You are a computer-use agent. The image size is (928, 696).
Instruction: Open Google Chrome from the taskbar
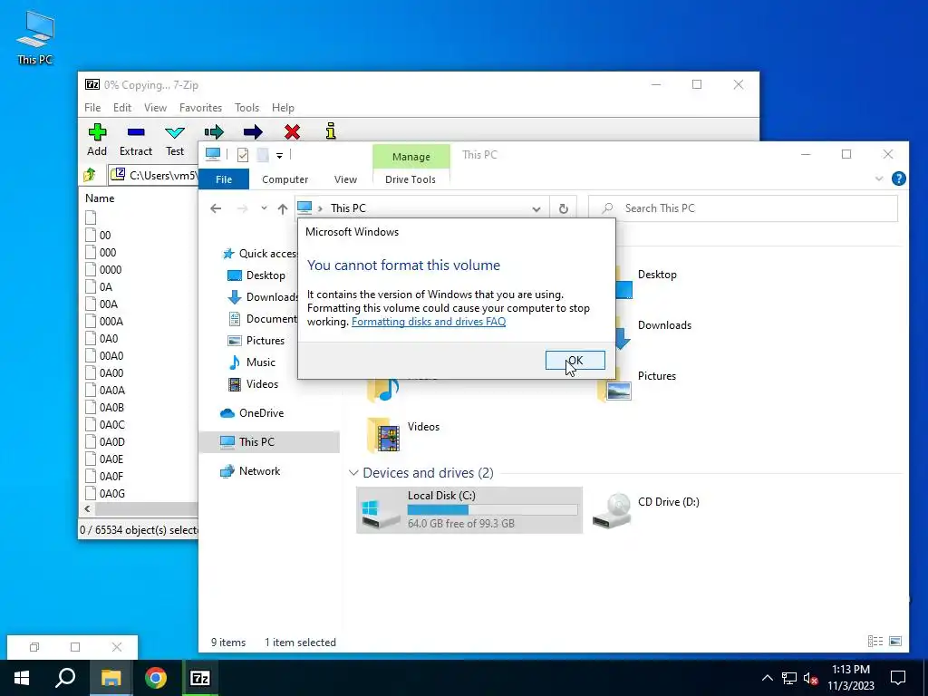(156, 678)
